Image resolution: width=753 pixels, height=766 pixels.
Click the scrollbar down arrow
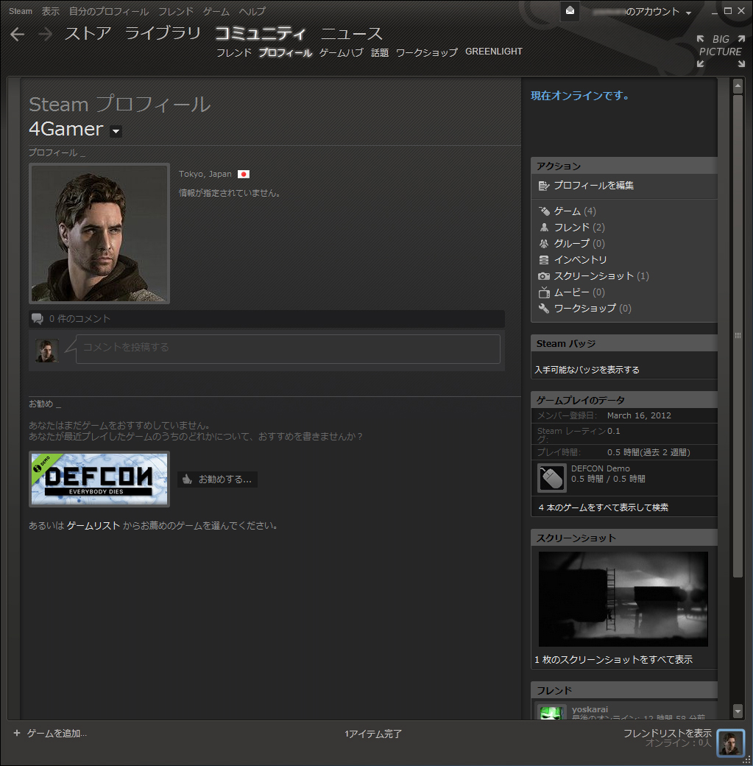click(738, 711)
